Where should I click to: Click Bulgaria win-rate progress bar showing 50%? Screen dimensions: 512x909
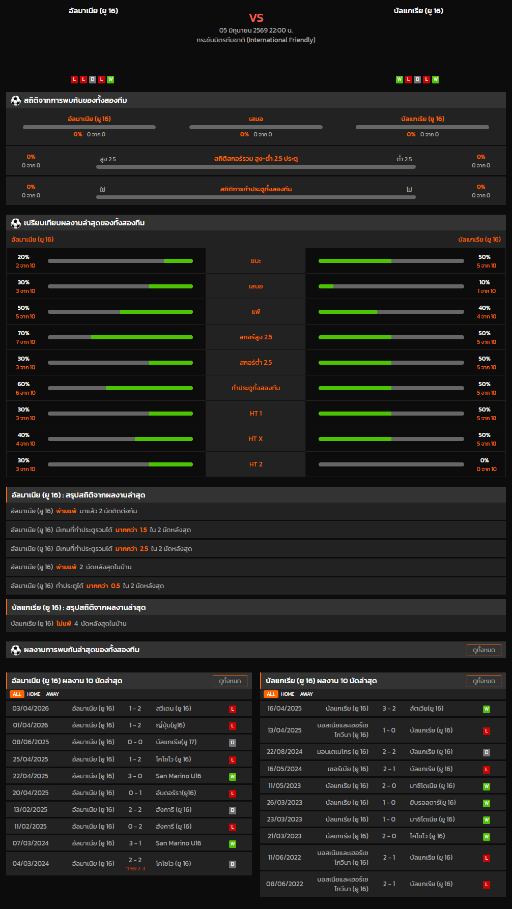tap(391, 261)
